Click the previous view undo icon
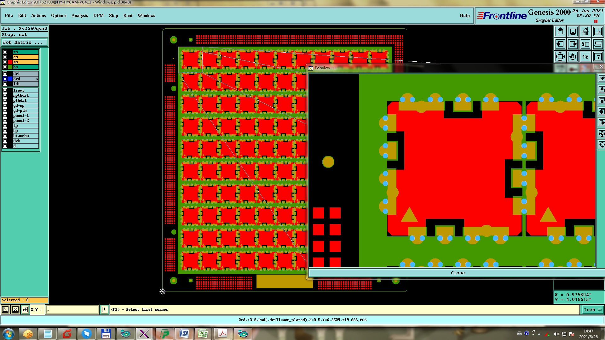Image resolution: width=605 pixels, height=340 pixels. pyautogui.click(x=585, y=44)
